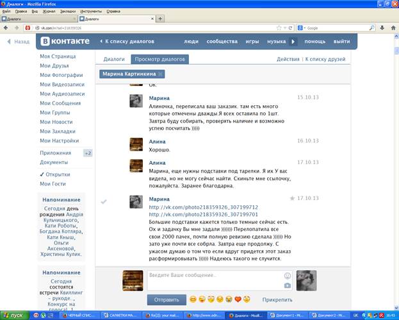399x320 pixels.
Task: Open Мои Гости in sidebar
Action: 53,183
